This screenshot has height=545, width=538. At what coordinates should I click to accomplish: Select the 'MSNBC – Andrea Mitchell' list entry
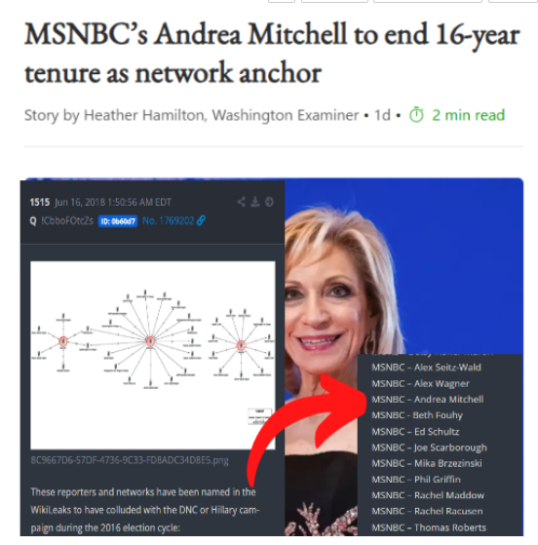(x=428, y=400)
